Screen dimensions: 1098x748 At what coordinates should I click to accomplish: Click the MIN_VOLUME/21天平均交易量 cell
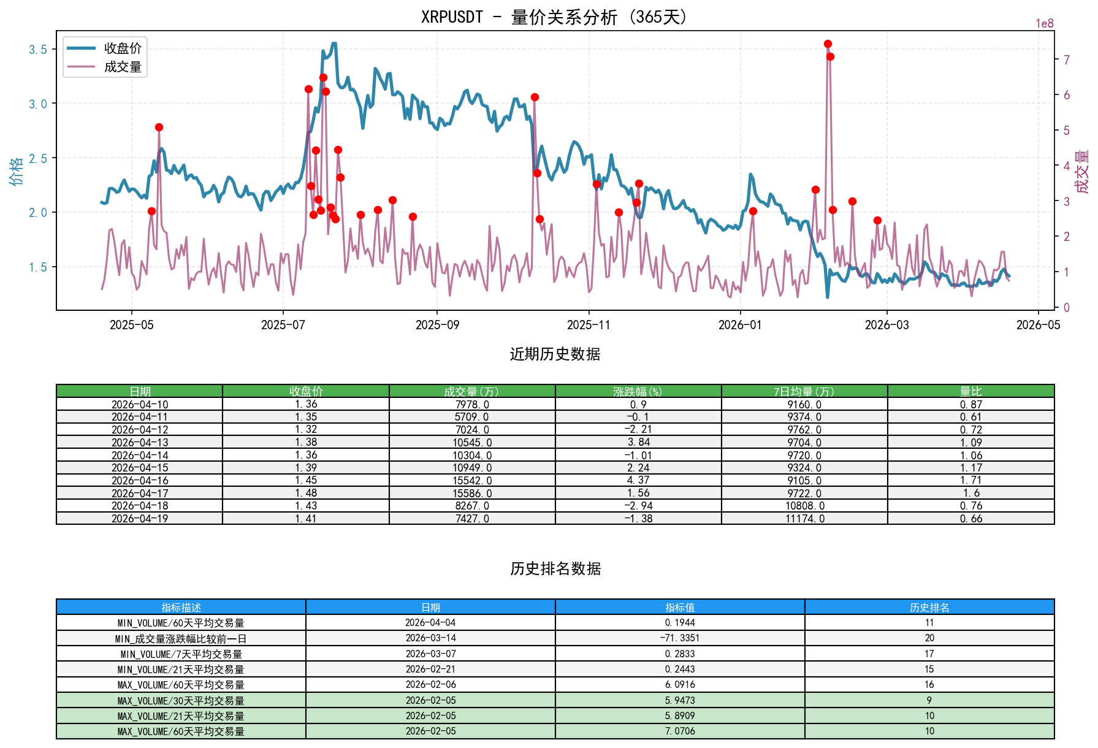[181, 669]
